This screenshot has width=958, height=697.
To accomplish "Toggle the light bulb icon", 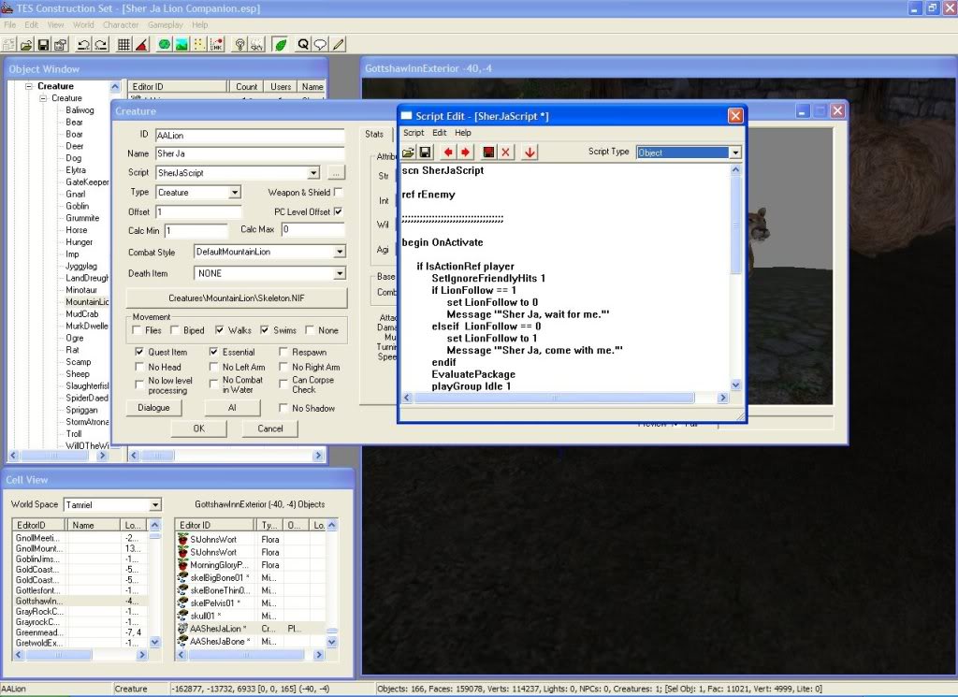I will (x=239, y=45).
